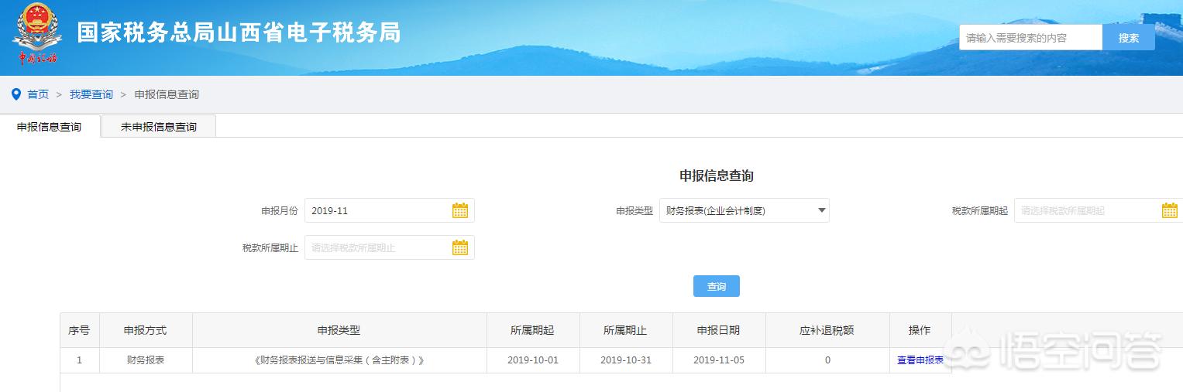
Task: Open calendar picker for 申报月份
Action: [460, 210]
